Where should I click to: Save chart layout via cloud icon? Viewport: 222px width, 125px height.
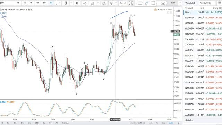pos(163,3)
